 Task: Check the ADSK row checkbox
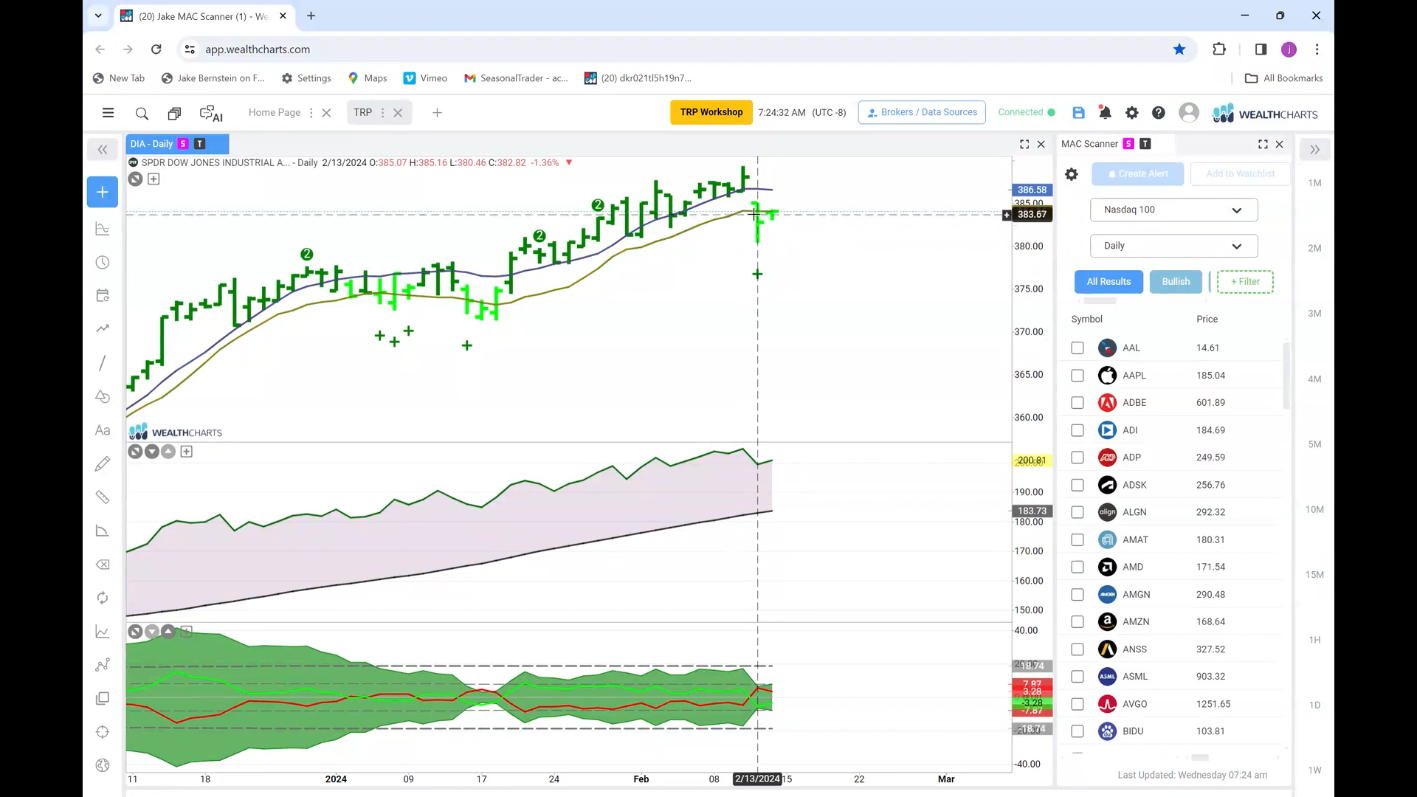click(x=1078, y=485)
